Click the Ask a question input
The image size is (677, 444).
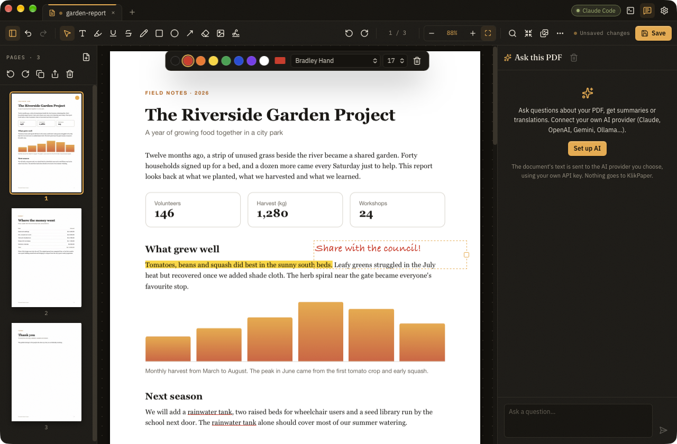[x=578, y=421]
